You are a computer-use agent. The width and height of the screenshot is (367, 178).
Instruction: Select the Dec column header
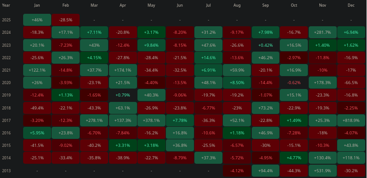(351, 5)
